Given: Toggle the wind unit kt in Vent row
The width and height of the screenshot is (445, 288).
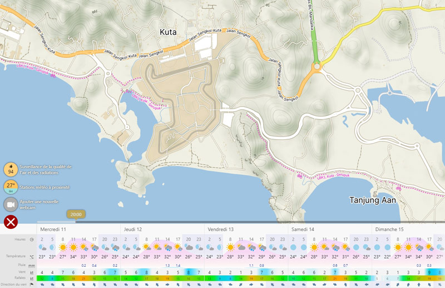Looking at the screenshot, I should pos(32,272).
